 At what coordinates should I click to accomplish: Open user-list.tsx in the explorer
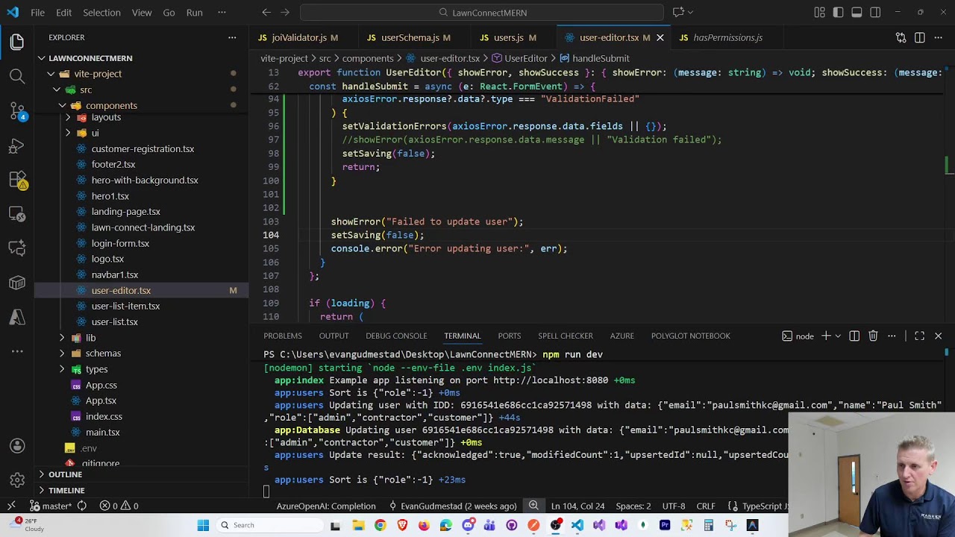(114, 322)
